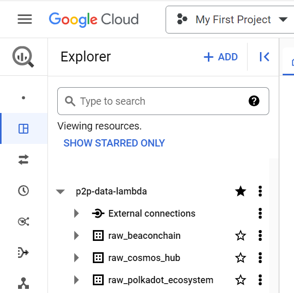Click search help question mark icon
This screenshot has height=293, width=294.
tap(254, 101)
